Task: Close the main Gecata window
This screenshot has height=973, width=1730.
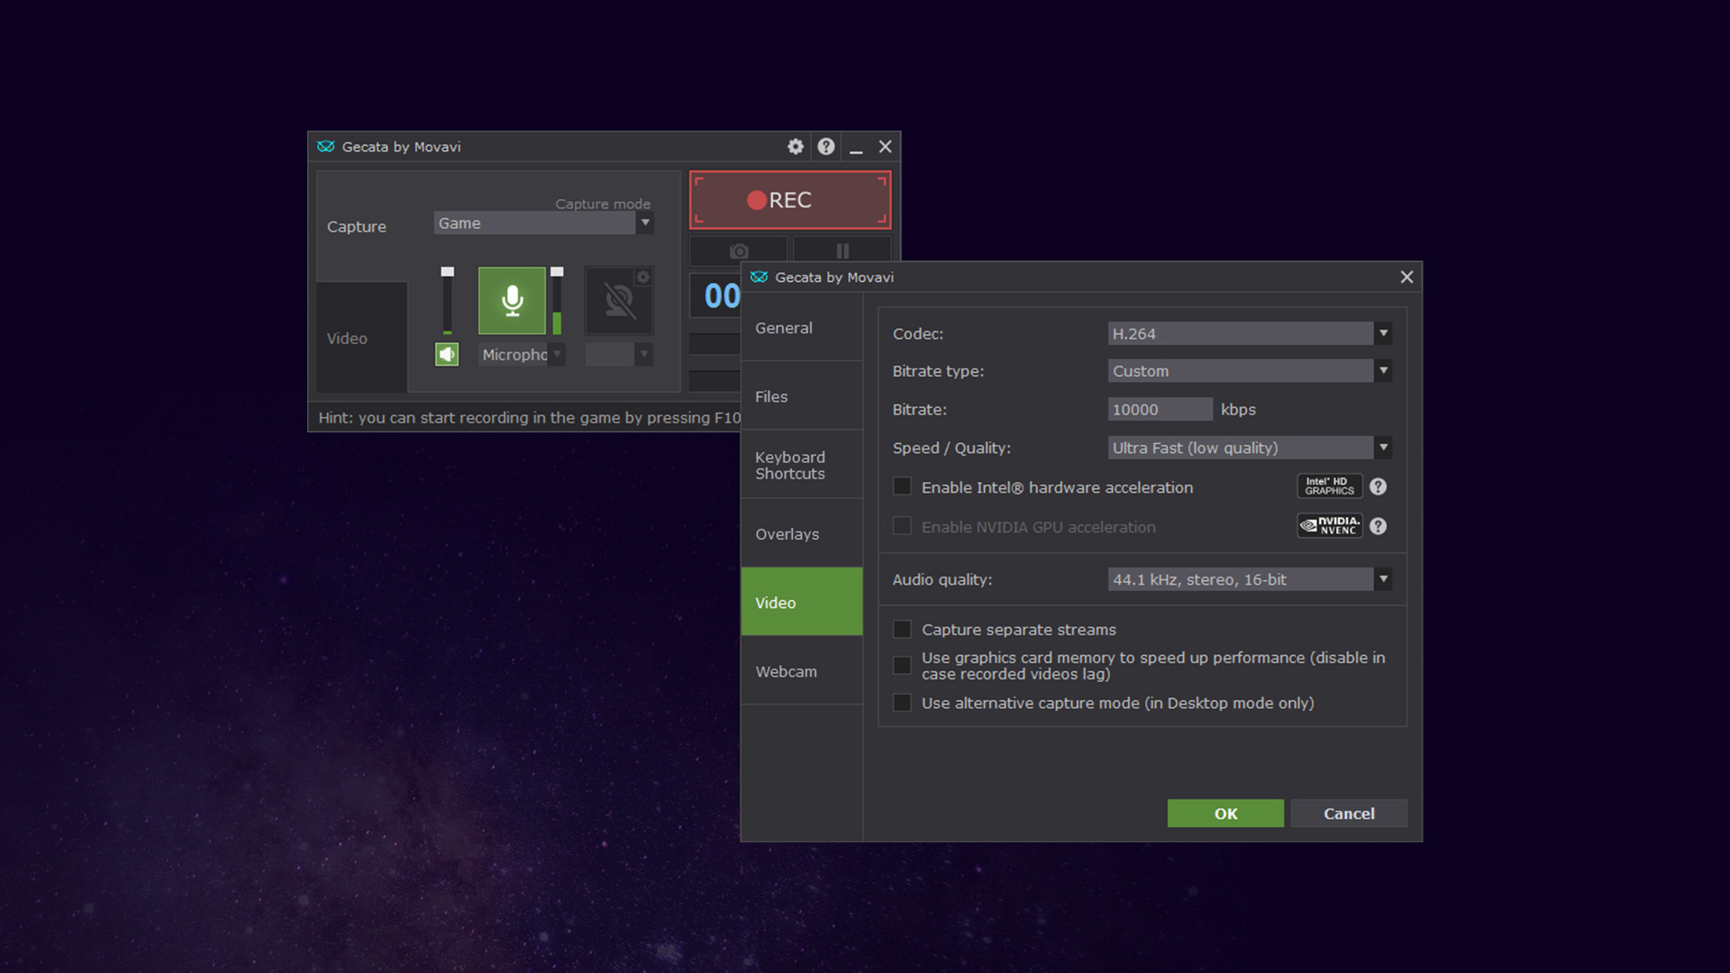Action: (x=885, y=147)
